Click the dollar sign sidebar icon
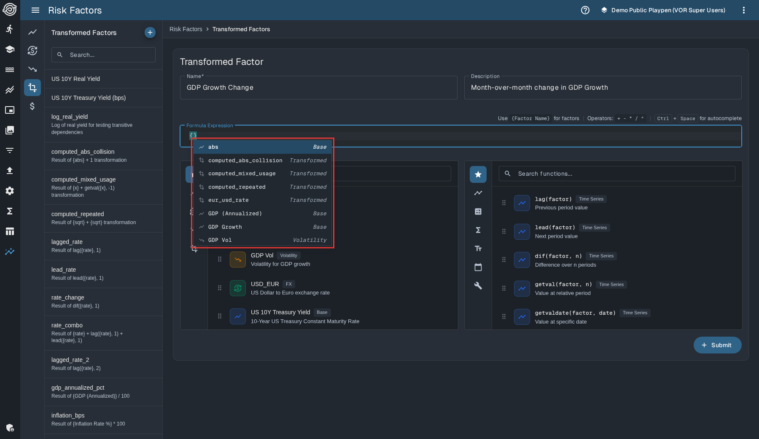The image size is (759, 439). point(32,106)
